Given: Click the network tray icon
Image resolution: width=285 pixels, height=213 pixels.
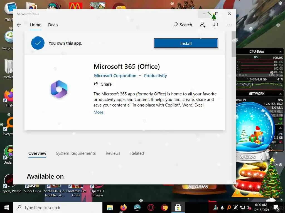Looking at the screenshot, I should click(242, 207).
